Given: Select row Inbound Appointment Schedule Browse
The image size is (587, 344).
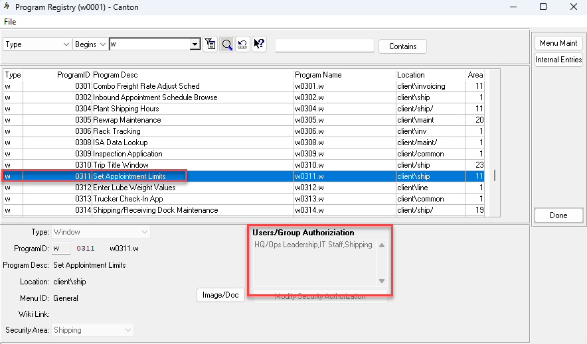Looking at the screenshot, I should pos(244,97).
